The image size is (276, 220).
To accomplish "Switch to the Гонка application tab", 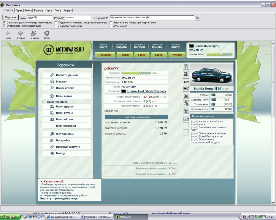I will [28, 11].
